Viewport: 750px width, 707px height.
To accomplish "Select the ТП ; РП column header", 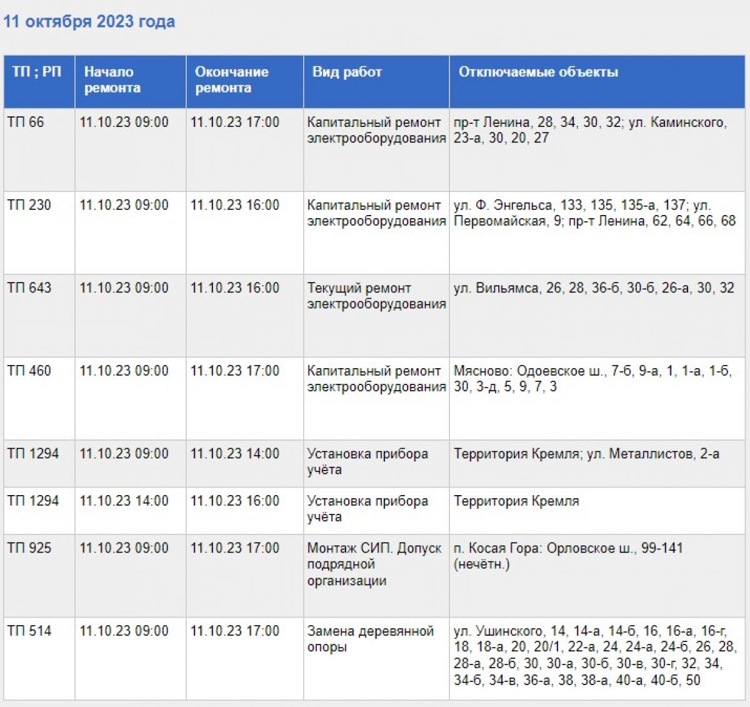I will tap(39, 81).
